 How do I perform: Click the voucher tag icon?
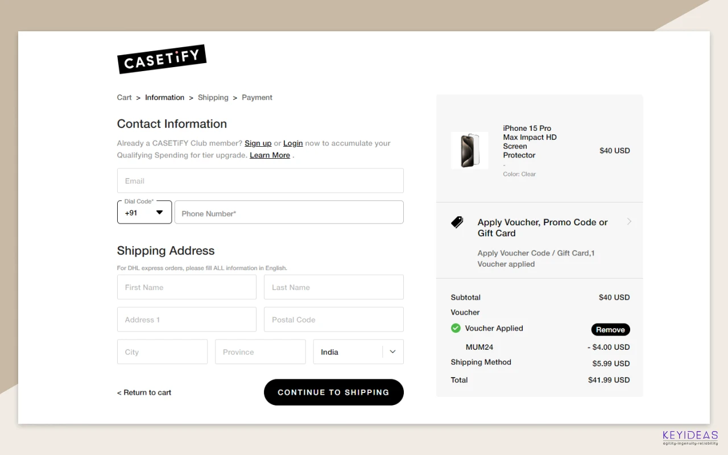pyautogui.click(x=457, y=222)
